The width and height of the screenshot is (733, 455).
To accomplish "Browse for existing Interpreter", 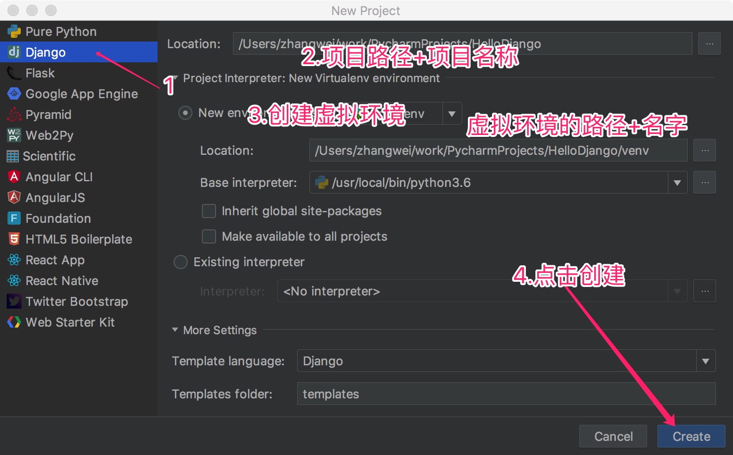I will click(x=705, y=291).
